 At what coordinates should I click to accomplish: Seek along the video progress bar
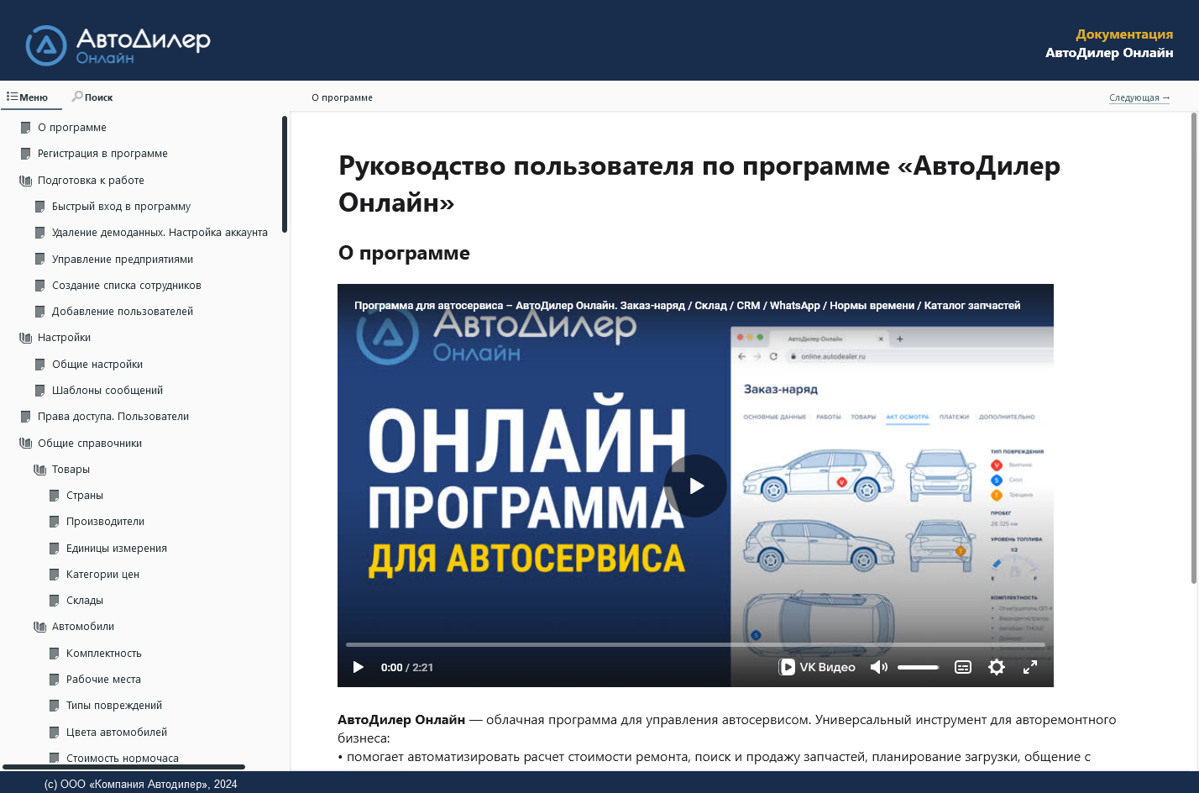[x=695, y=645]
